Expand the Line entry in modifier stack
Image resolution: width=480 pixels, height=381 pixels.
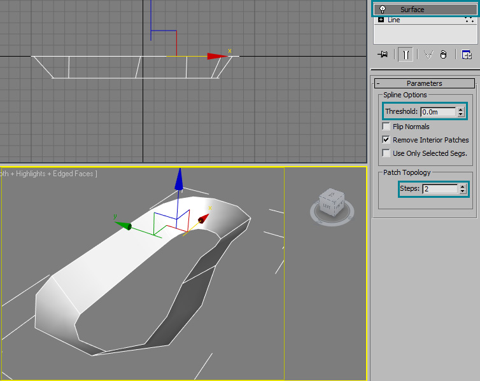[x=381, y=20]
